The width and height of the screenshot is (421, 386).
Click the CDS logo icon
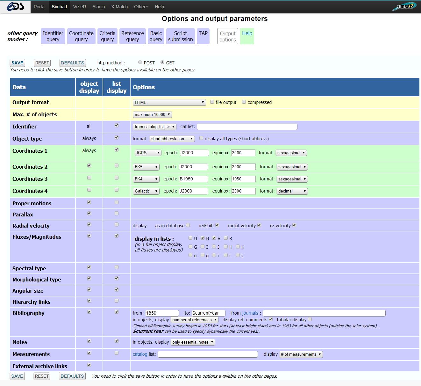15,7
